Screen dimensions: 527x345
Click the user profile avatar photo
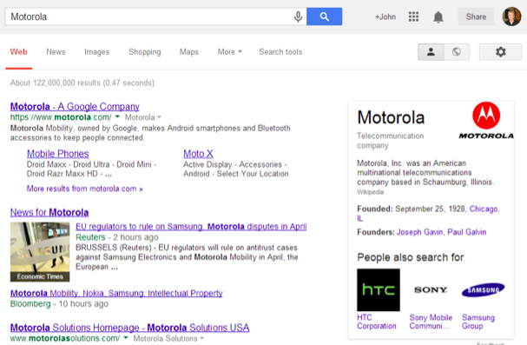point(511,17)
